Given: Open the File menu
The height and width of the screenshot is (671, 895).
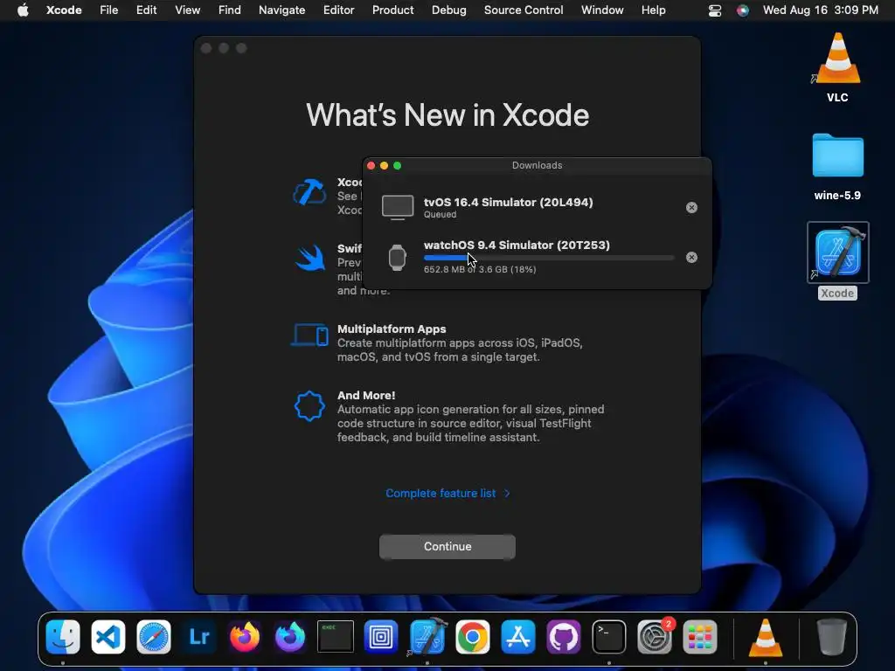Looking at the screenshot, I should point(108,10).
